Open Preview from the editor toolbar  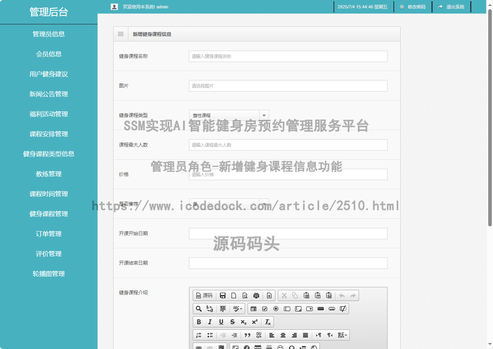(x=245, y=295)
